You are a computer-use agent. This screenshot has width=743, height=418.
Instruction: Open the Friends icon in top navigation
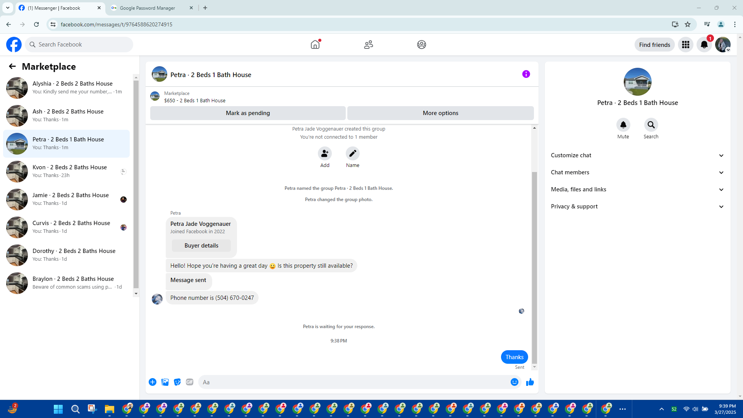tap(369, 45)
